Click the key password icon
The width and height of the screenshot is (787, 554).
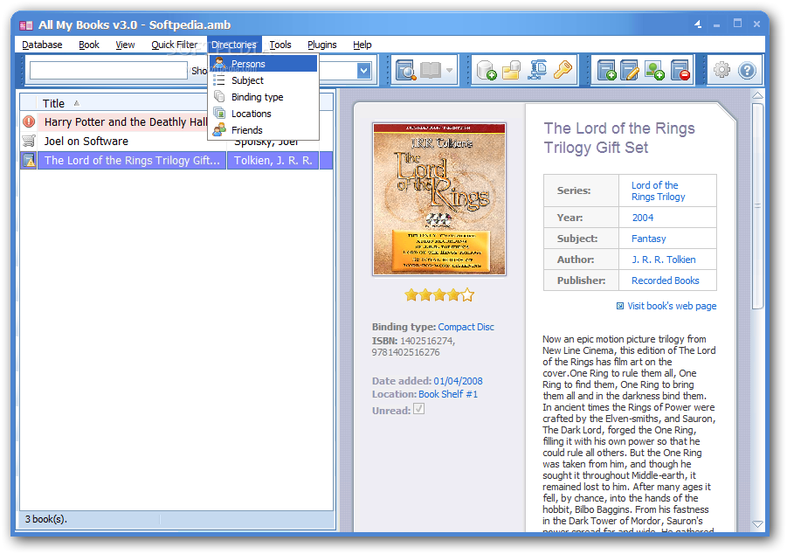tap(563, 70)
